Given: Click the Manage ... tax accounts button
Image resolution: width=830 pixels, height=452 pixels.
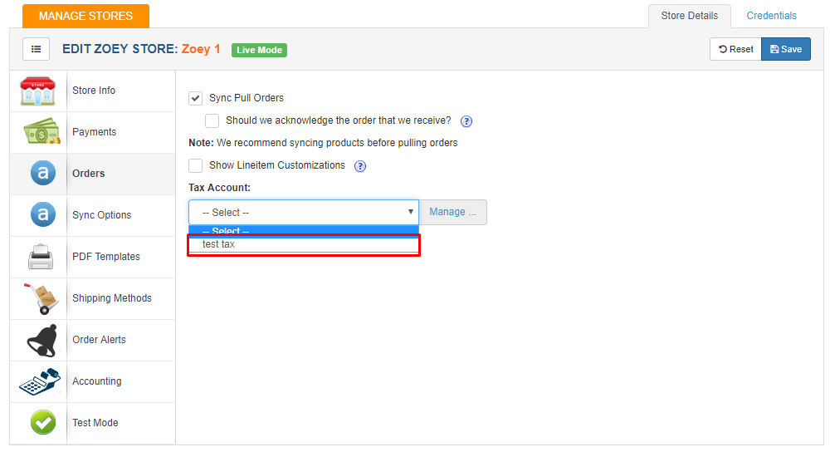Looking at the screenshot, I should (x=452, y=212).
